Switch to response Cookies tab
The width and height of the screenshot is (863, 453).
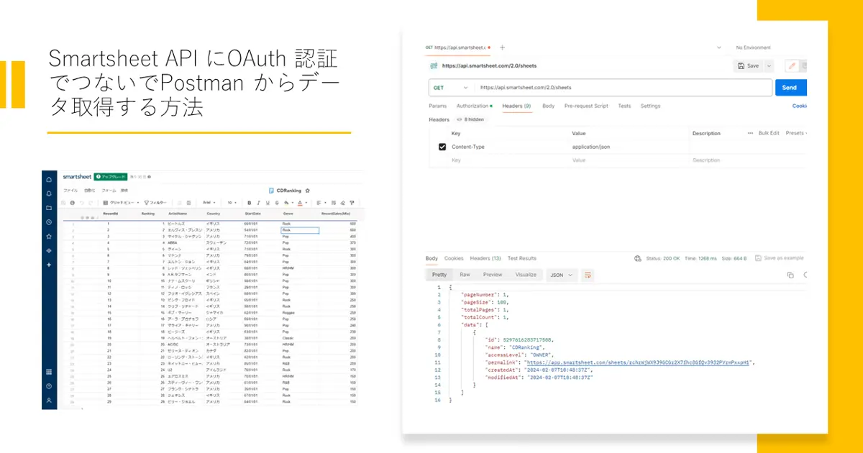pos(454,258)
